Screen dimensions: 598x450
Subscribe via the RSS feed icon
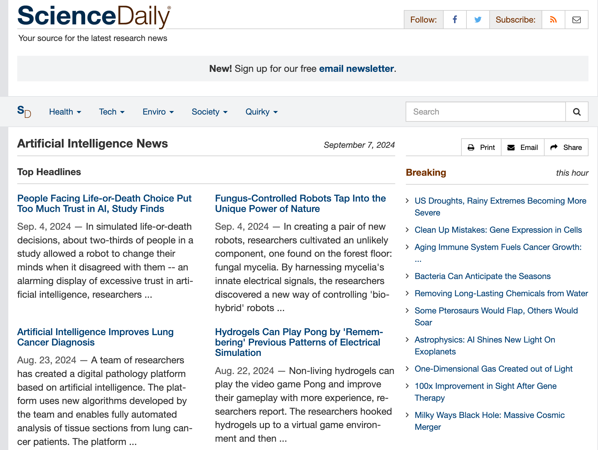point(553,20)
